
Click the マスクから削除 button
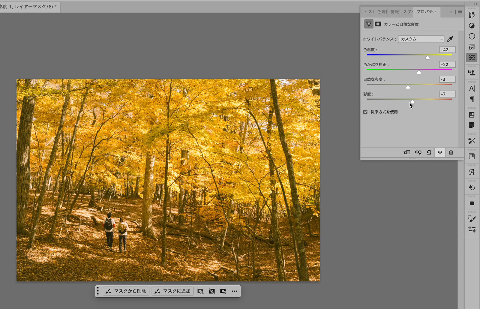[x=126, y=291]
